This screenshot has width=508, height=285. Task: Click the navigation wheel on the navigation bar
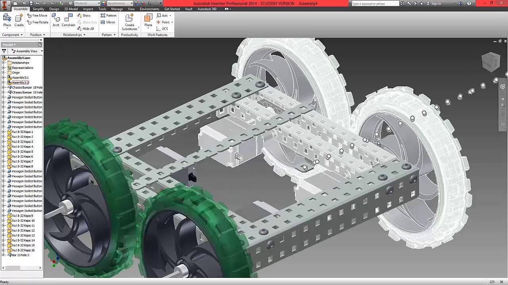click(x=503, y=87)
